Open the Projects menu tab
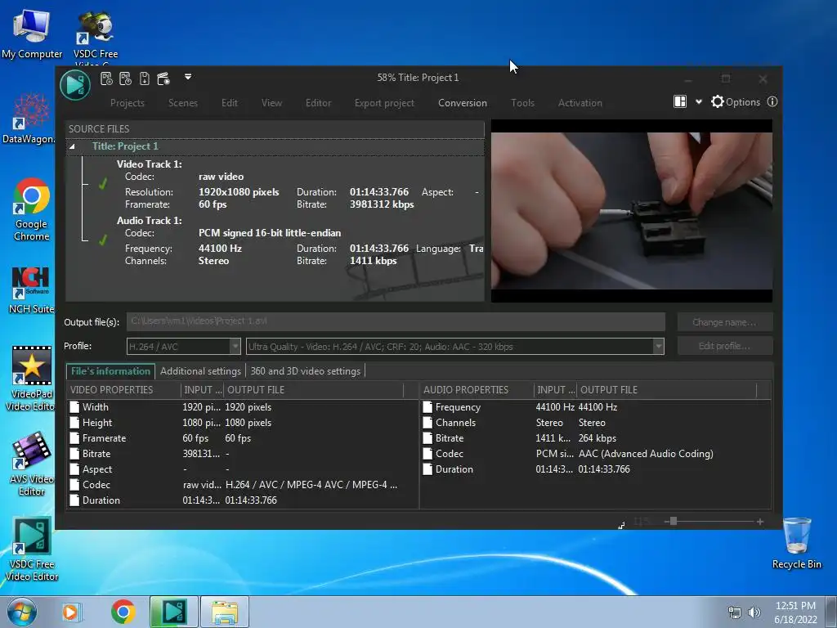This screenshot has width=837, height=628. coord(127,102)
